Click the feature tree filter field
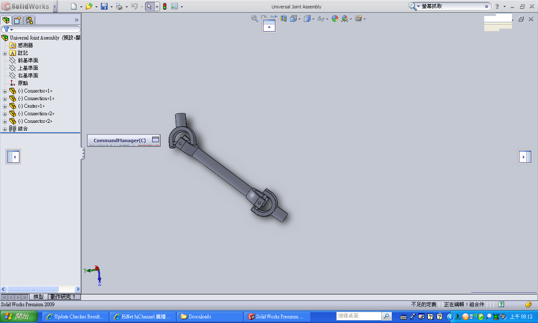538x323 pixels. tap(40, 29)
